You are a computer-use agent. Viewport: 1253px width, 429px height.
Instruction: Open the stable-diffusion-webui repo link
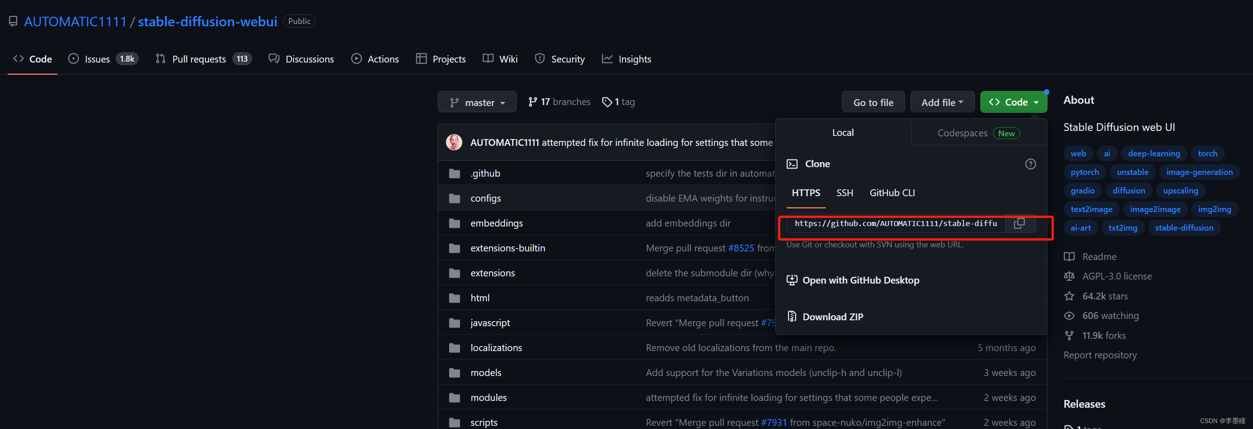(207, 21)
